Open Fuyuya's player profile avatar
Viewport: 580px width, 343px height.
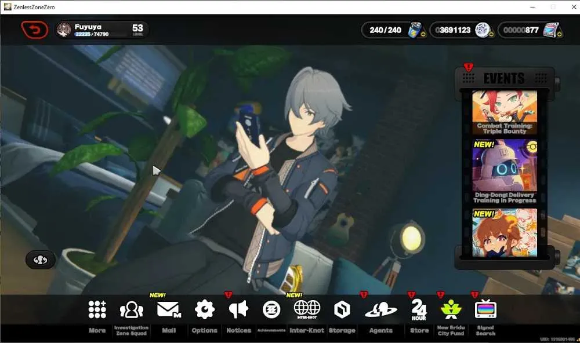(64, 30)
